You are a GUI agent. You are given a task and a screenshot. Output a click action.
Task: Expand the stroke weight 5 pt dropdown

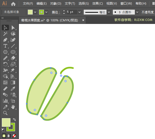click(79, 12)
